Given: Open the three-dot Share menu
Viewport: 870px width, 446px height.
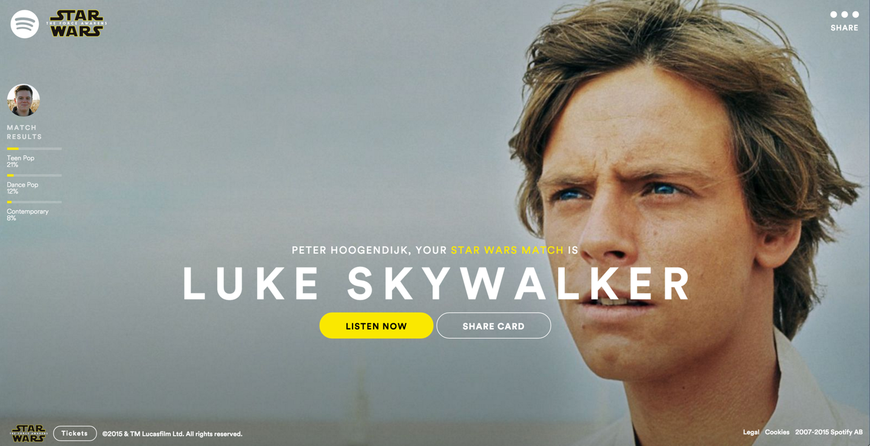Looking at the screenshot, I should click(x=845, y=15).
